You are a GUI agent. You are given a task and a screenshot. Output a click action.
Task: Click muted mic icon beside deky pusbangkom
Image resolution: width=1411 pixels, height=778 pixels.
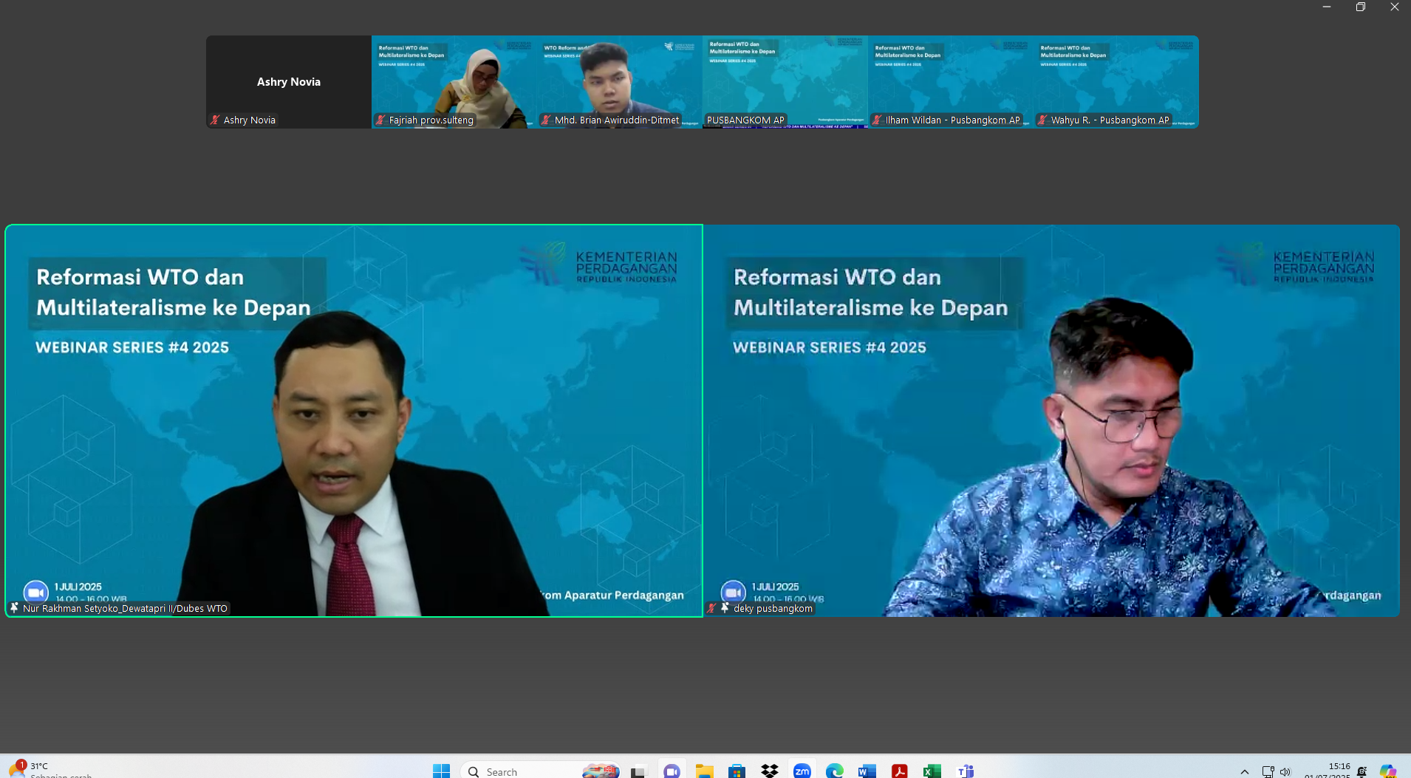pos(711,608)
